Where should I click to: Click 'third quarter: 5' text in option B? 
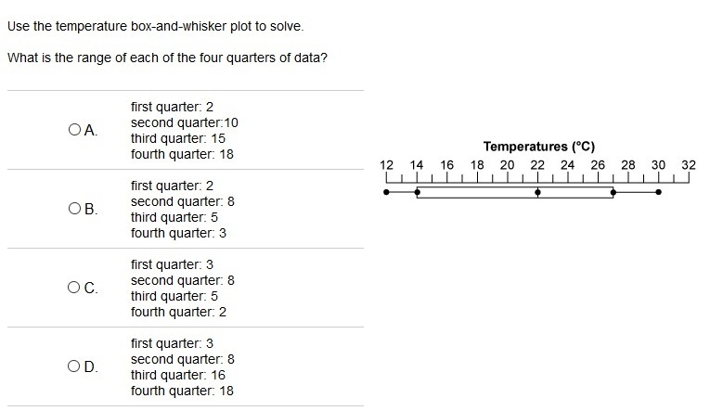pos(174,217)
